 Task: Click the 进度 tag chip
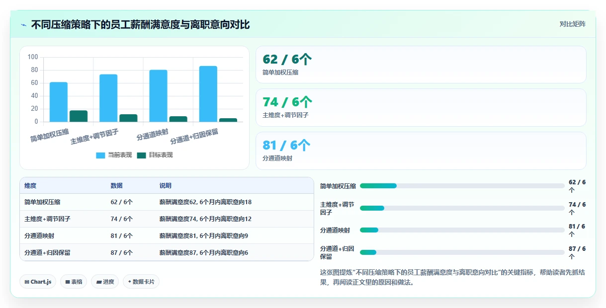point(105,282)
